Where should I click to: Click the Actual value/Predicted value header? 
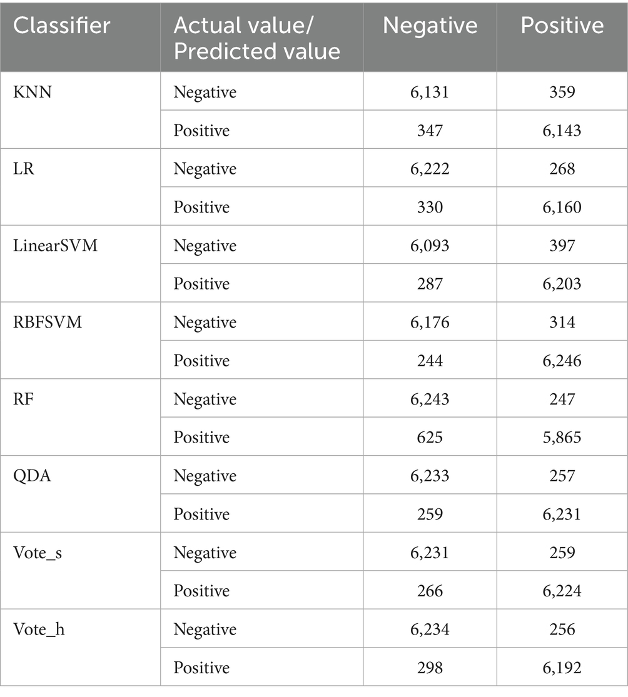[x=256, y=38]
